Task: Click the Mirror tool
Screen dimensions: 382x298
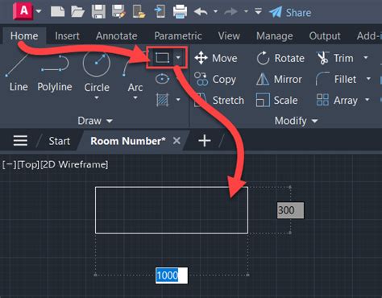Action: pos(279,79)
